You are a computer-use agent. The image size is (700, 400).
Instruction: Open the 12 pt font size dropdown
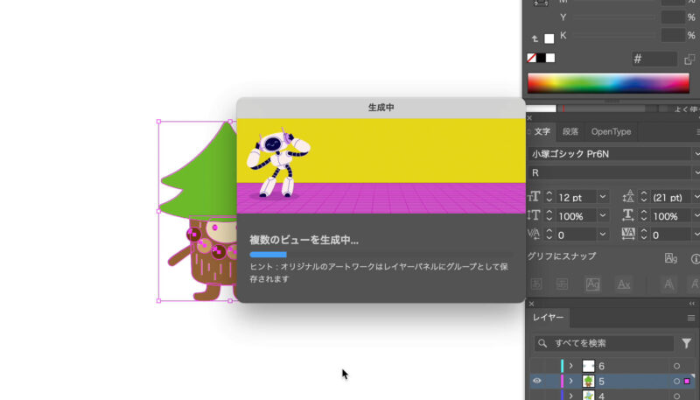point(603,197)
